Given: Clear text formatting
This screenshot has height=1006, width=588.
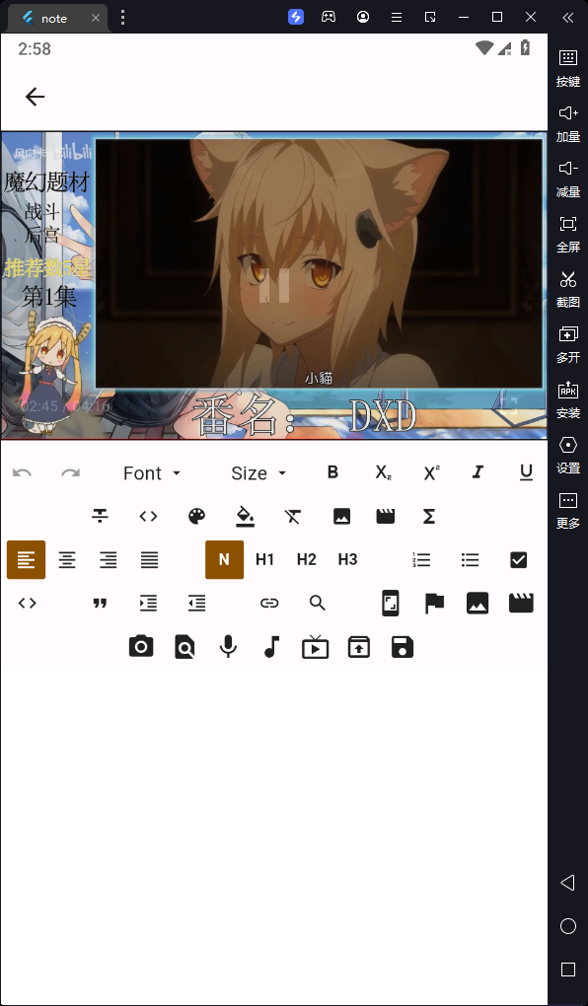Looking at the screenshot, I should click(x=293, y=516).
